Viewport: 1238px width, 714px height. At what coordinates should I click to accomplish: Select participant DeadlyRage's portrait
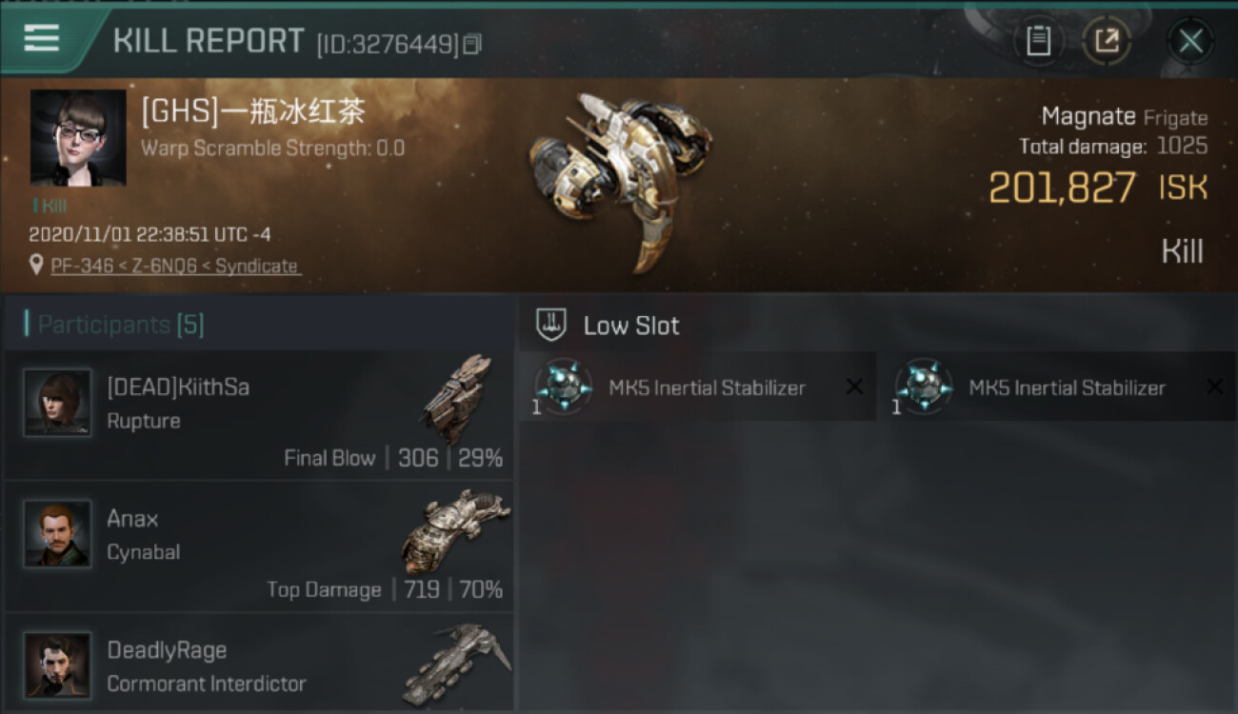[57, 664]
